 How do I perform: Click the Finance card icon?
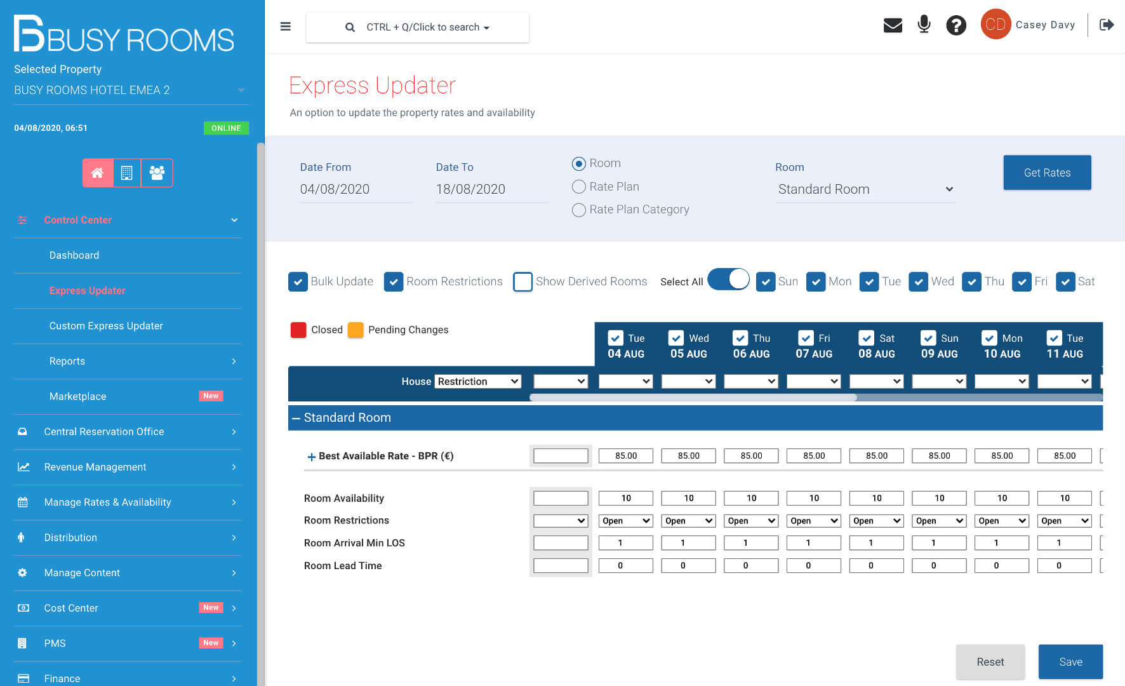[23, 678]
